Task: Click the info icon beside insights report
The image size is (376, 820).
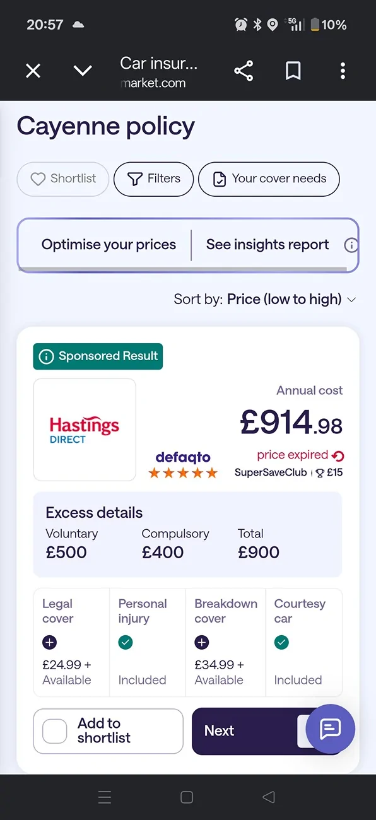Action: pos(351,245)
